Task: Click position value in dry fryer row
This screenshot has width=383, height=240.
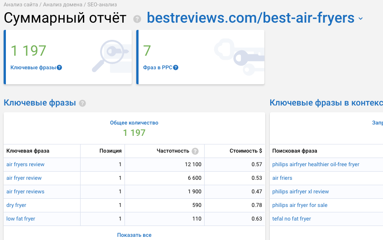Action: click(120, 205)
